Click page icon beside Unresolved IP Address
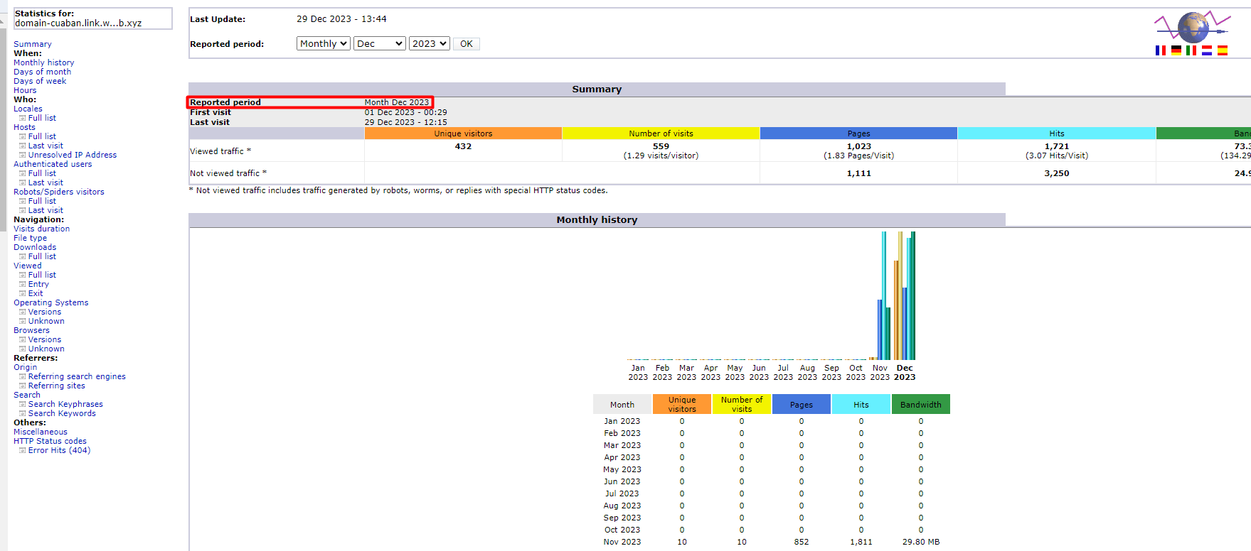This screenshot has height=551, width=1251. pos(23,155)
